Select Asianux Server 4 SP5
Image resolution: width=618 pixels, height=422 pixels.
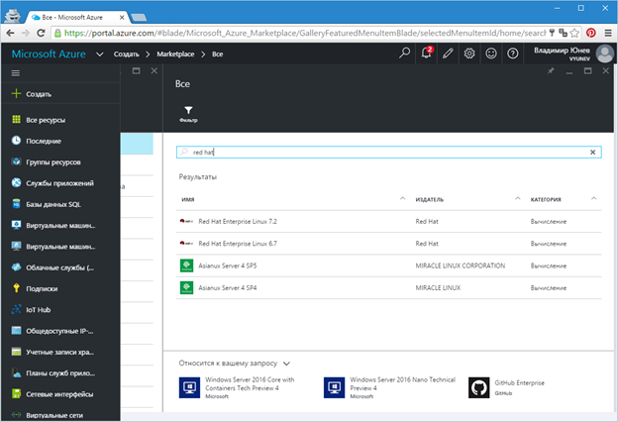coord(388,265)
